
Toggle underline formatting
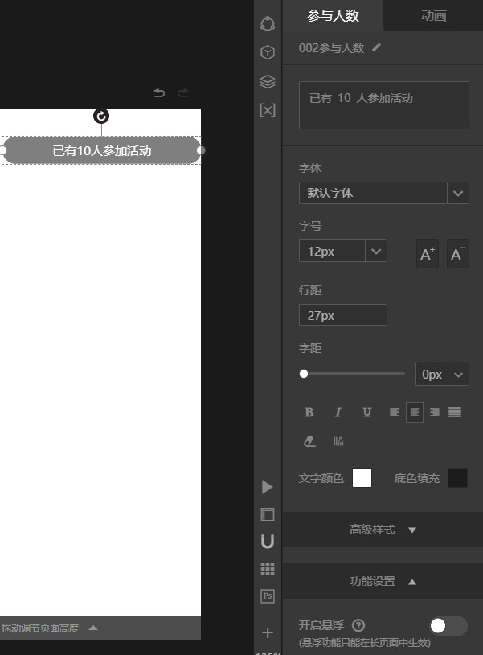tap(366, 412)
